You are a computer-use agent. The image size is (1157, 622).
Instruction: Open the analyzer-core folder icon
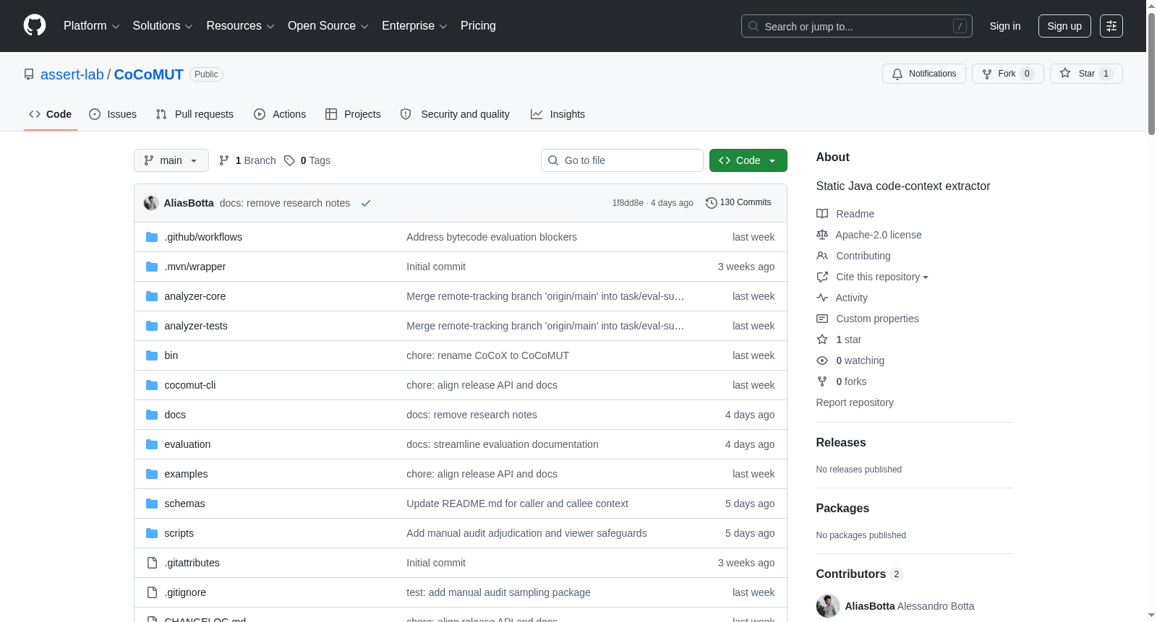152,296
